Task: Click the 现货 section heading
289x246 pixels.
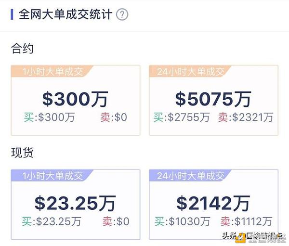Action: click(22, 153)
